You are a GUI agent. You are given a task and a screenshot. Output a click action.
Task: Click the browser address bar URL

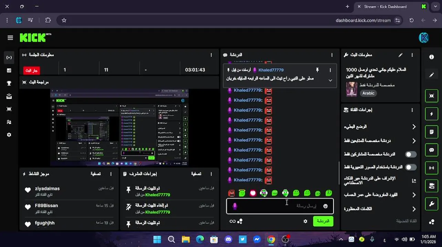click(363, 20)
